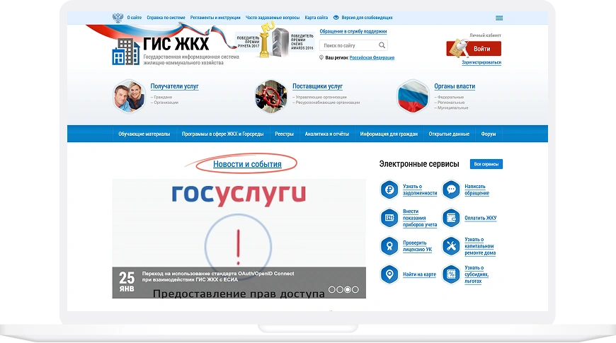Click 'Все сервисы' button

486,164
